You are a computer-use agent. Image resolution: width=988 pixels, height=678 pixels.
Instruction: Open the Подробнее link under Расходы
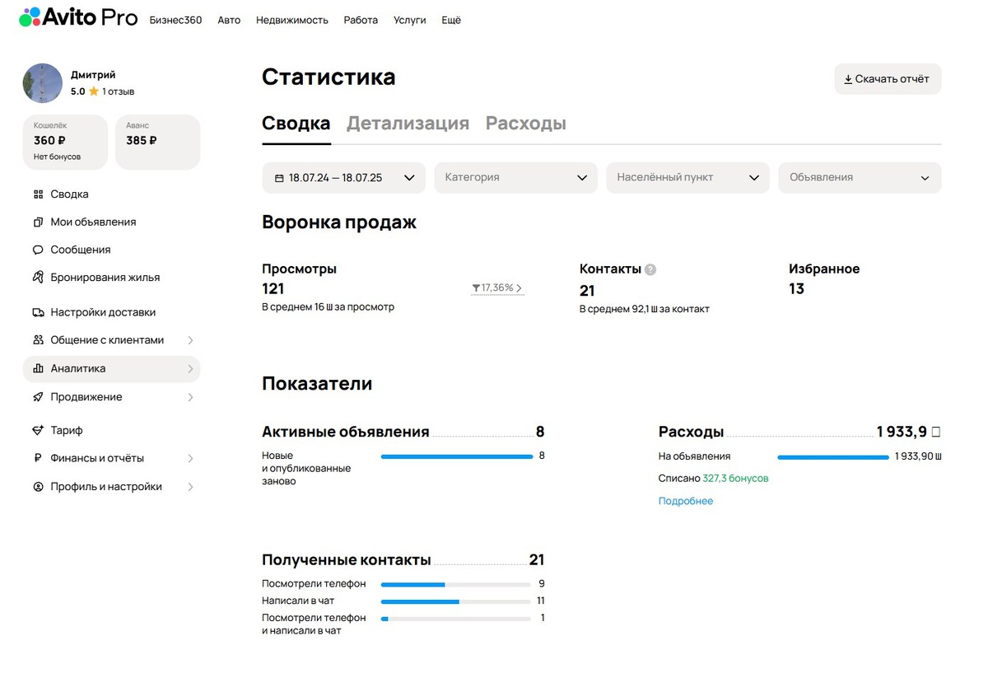click(685, 500)
